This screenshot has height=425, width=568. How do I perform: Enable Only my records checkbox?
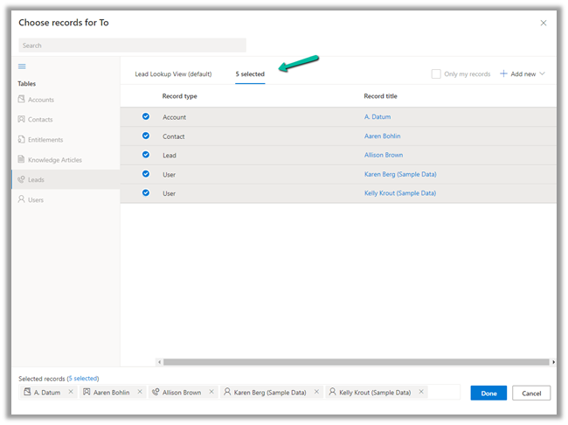(436, 74)
